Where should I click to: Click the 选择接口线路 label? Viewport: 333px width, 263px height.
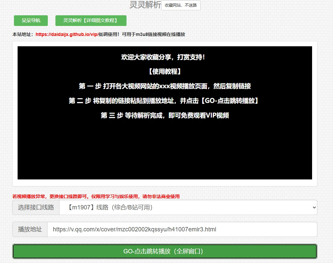[36, 207]
